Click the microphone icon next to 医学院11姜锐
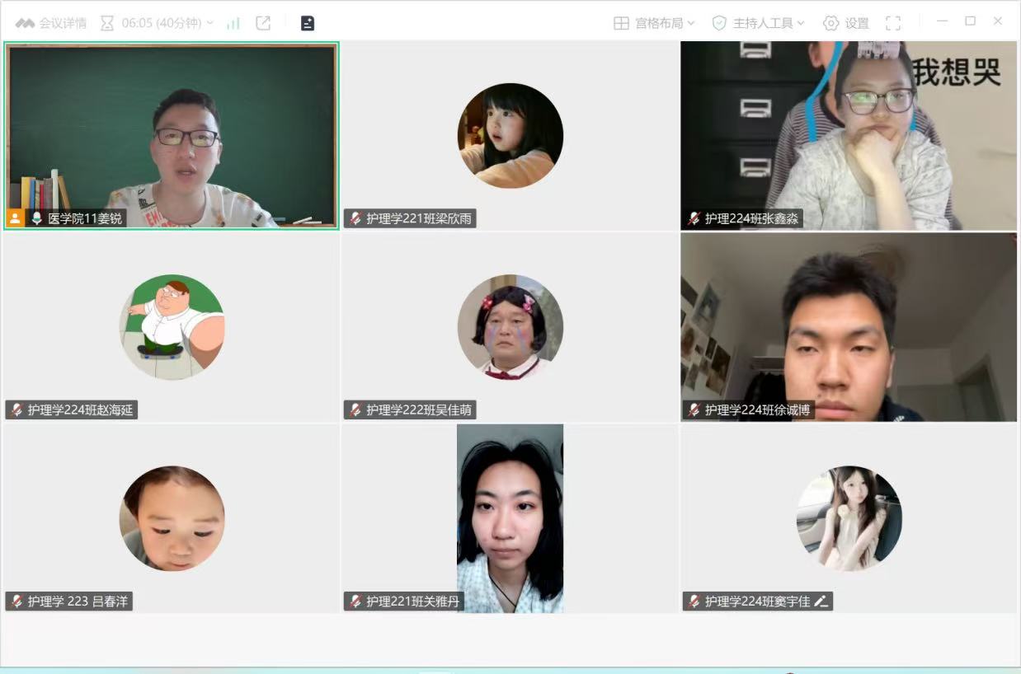The width and height of the screenshot is (1021, 674). [36, 218]
